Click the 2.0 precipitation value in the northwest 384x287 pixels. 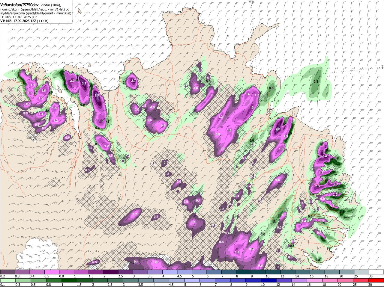point(72,81)
